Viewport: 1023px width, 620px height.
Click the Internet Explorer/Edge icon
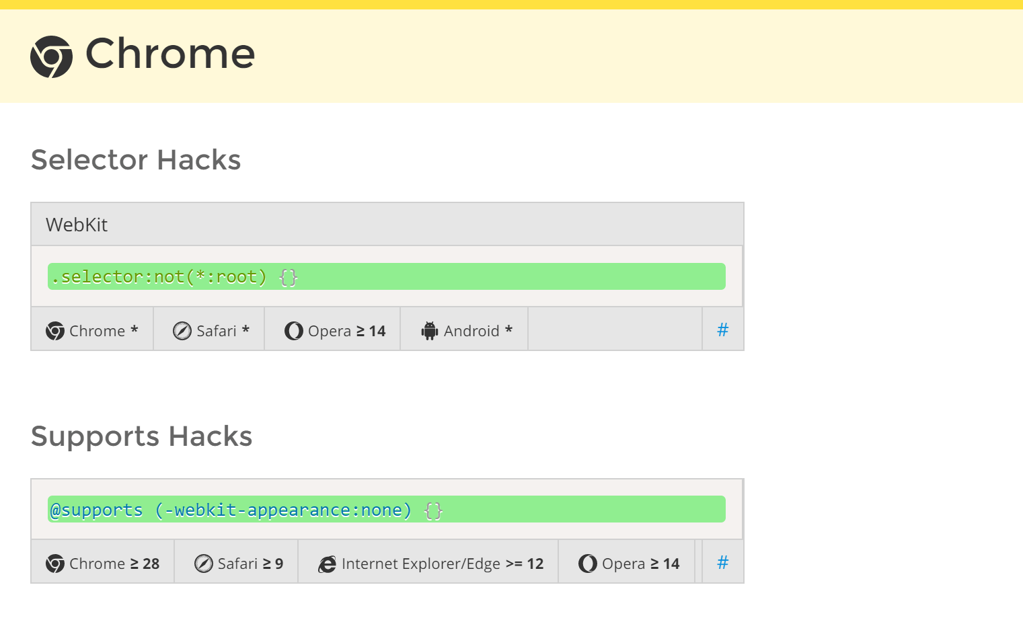tap(328, 564)
